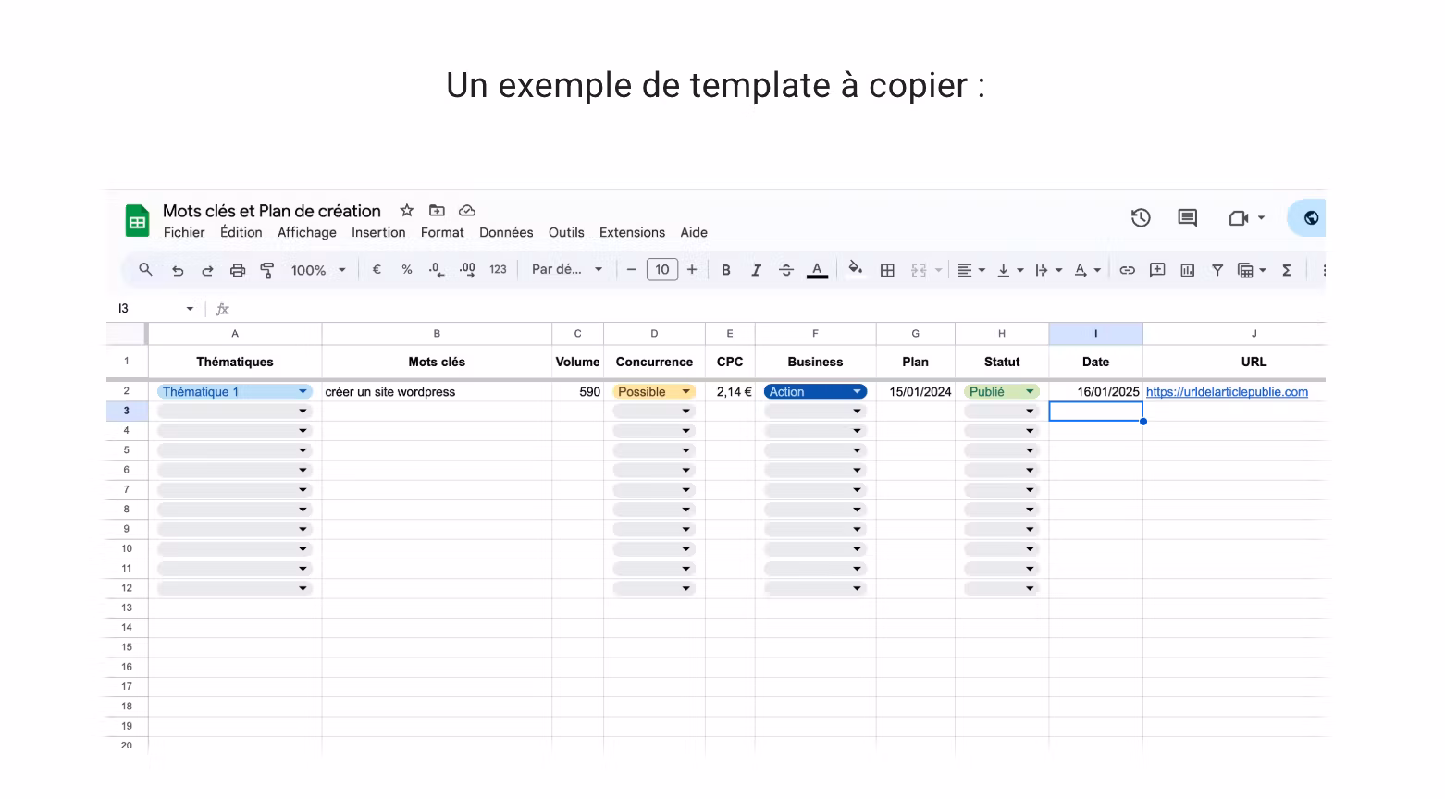Click the plus to increase font size
1445x799 pixels.
coord(692,270)
